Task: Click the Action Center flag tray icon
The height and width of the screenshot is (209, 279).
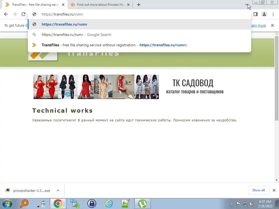Action: 238,204
